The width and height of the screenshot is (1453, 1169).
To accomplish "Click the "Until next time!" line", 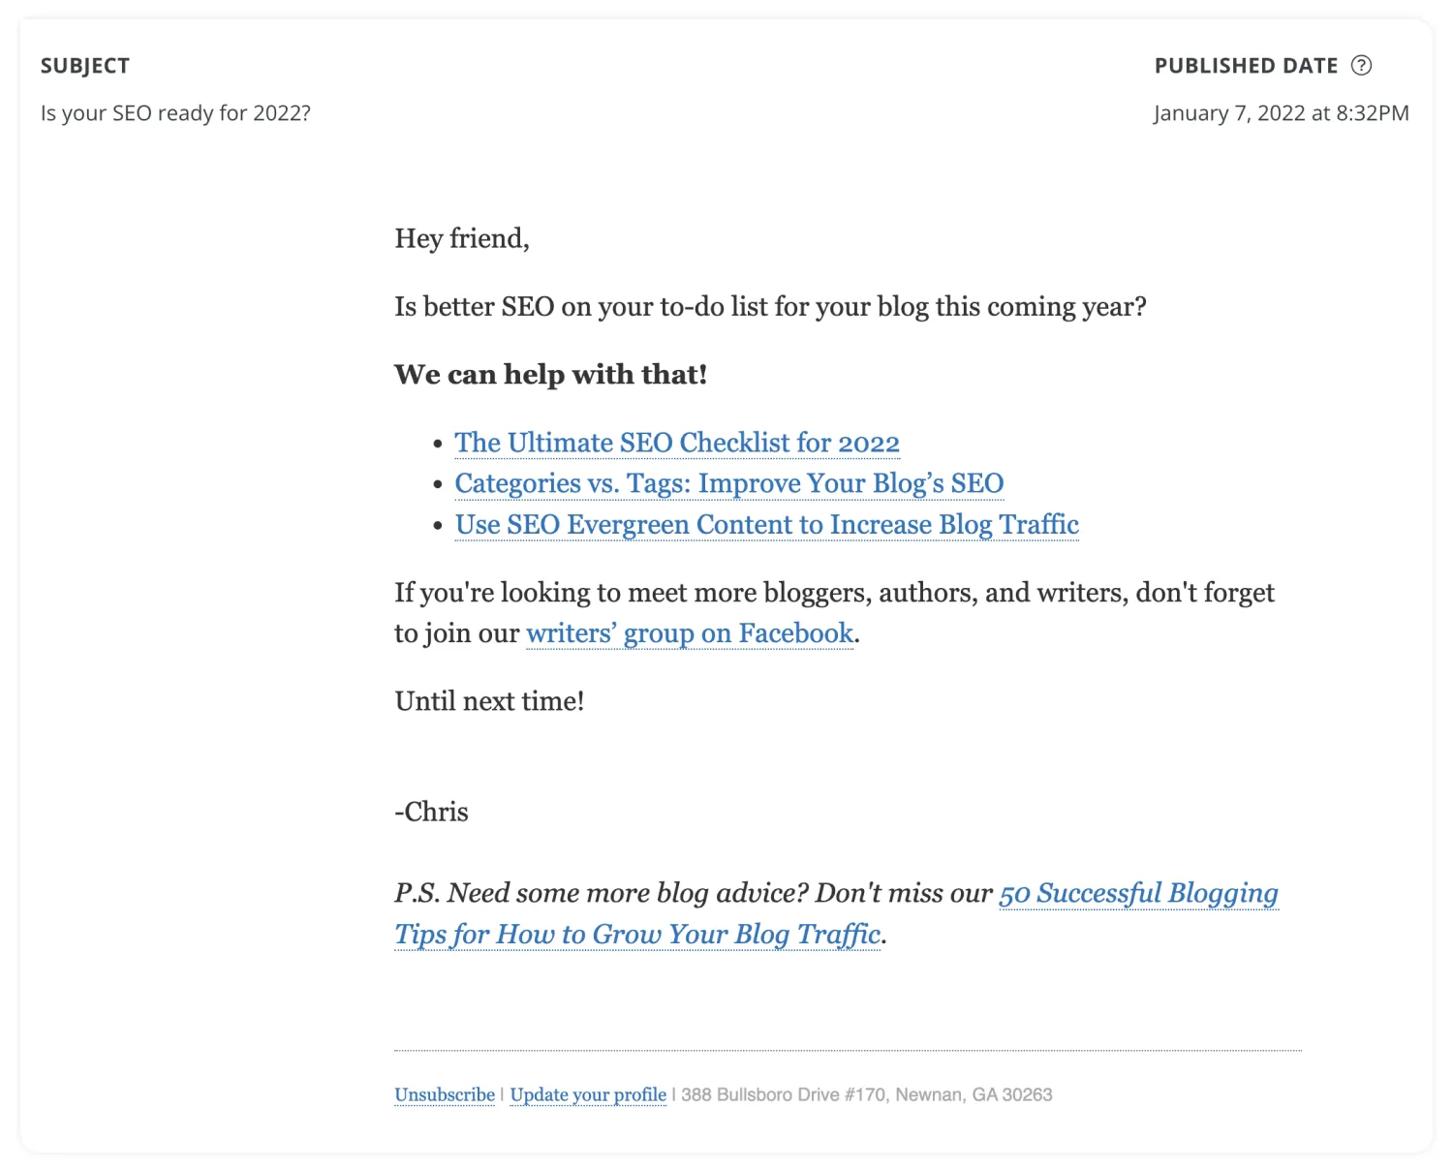I will (489, 701).
